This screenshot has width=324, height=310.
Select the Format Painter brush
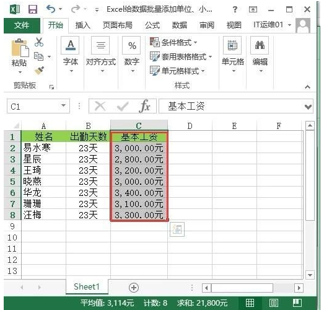(x=39, y=71)
